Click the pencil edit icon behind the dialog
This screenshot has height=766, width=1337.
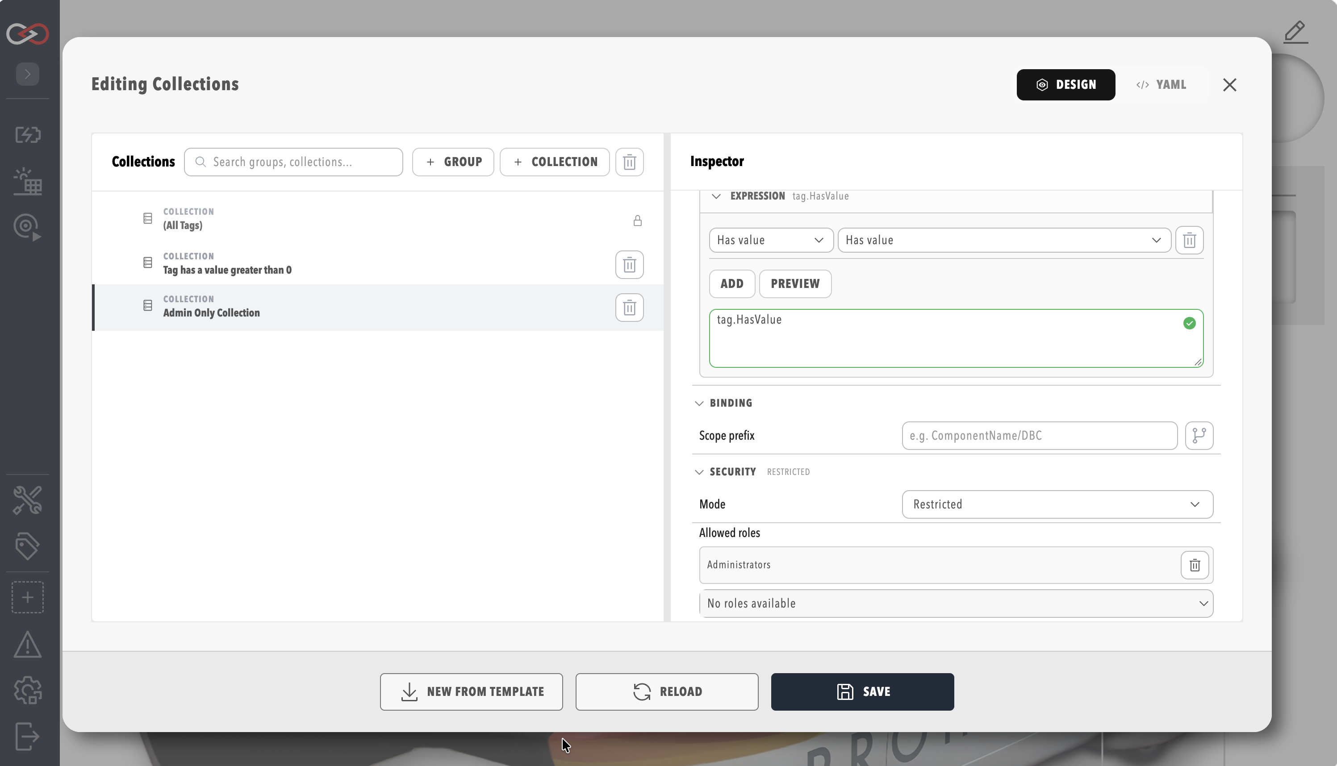click(1295, 32)
